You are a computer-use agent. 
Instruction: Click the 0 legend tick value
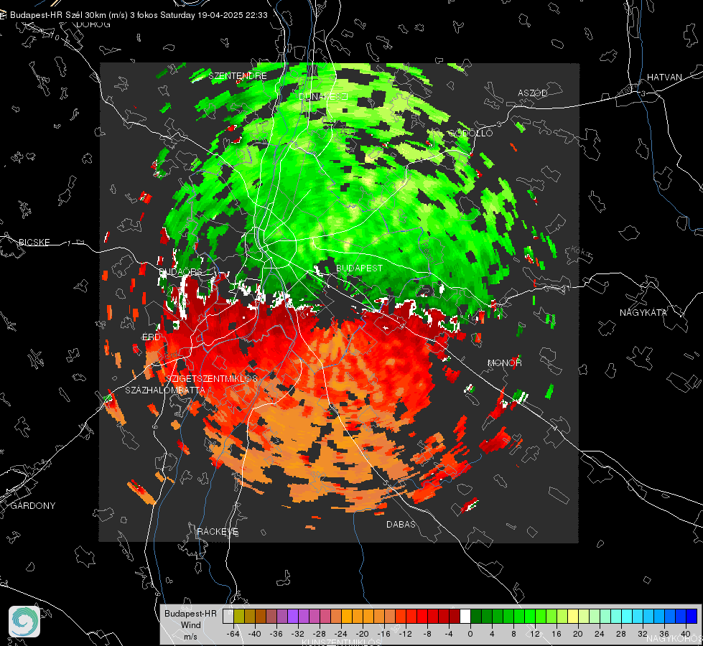click(x=470, y=634)
